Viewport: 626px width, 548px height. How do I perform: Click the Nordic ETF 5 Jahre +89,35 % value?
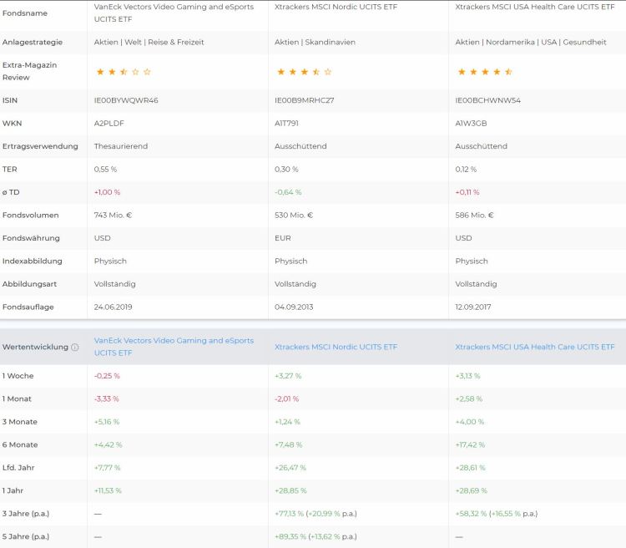pos(288,536)
